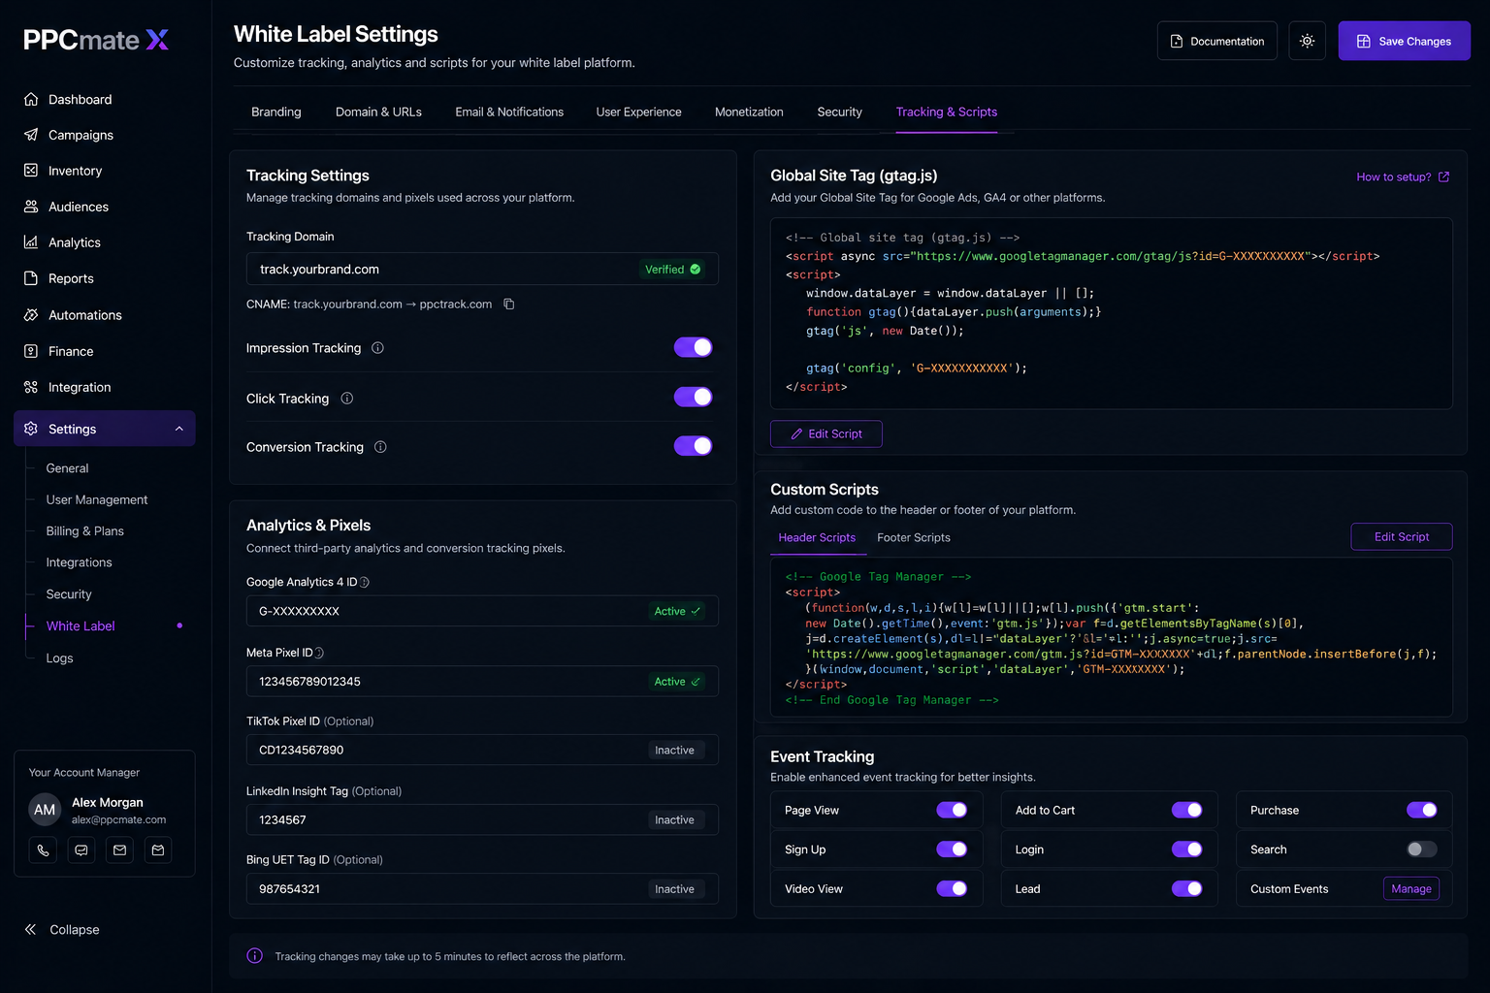Click Meta Pixel ID help icon
The image size is (1490, 993).
click(x=320, y=654)
